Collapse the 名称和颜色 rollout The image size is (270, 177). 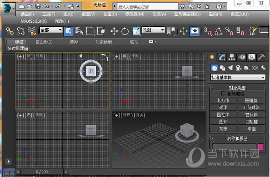click(x=212, y=138)
